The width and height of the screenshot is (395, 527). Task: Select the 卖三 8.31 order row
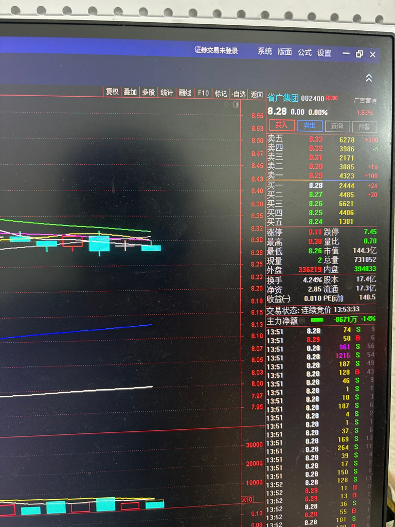point(322,157)
